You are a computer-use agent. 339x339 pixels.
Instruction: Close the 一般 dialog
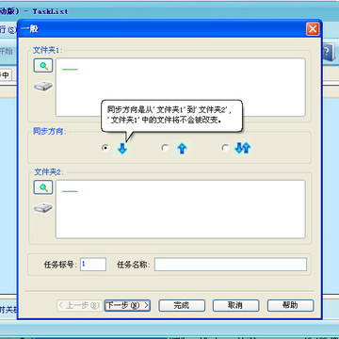[x=313, y=29]
